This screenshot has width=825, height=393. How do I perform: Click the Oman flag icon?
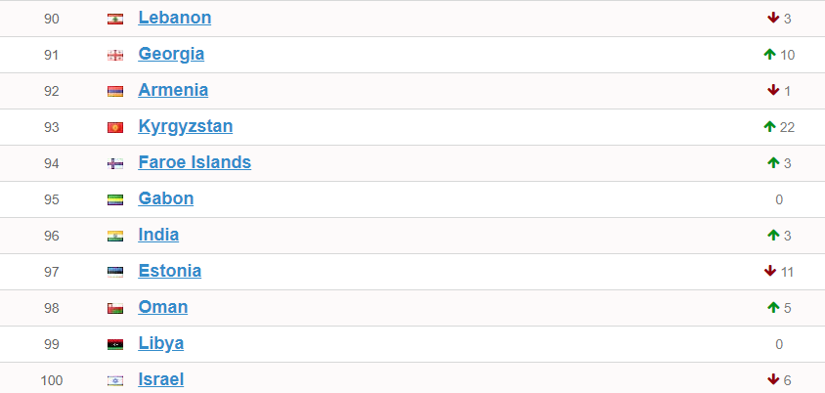[115, 308]
